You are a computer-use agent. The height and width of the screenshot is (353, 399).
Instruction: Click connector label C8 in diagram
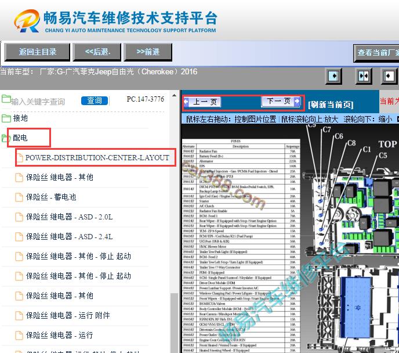tap(351, 143)
